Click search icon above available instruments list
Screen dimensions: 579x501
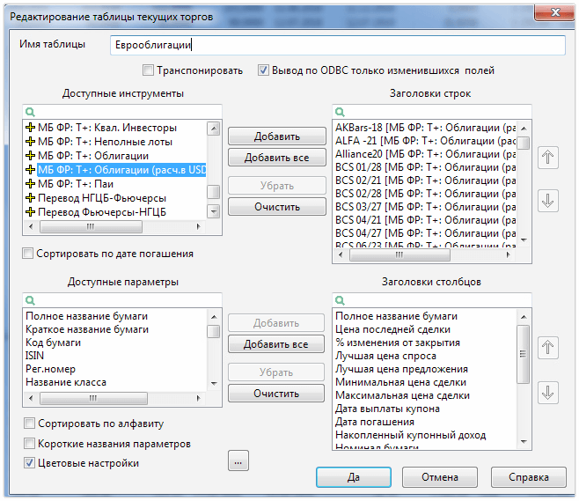click(x=29, y=112)
